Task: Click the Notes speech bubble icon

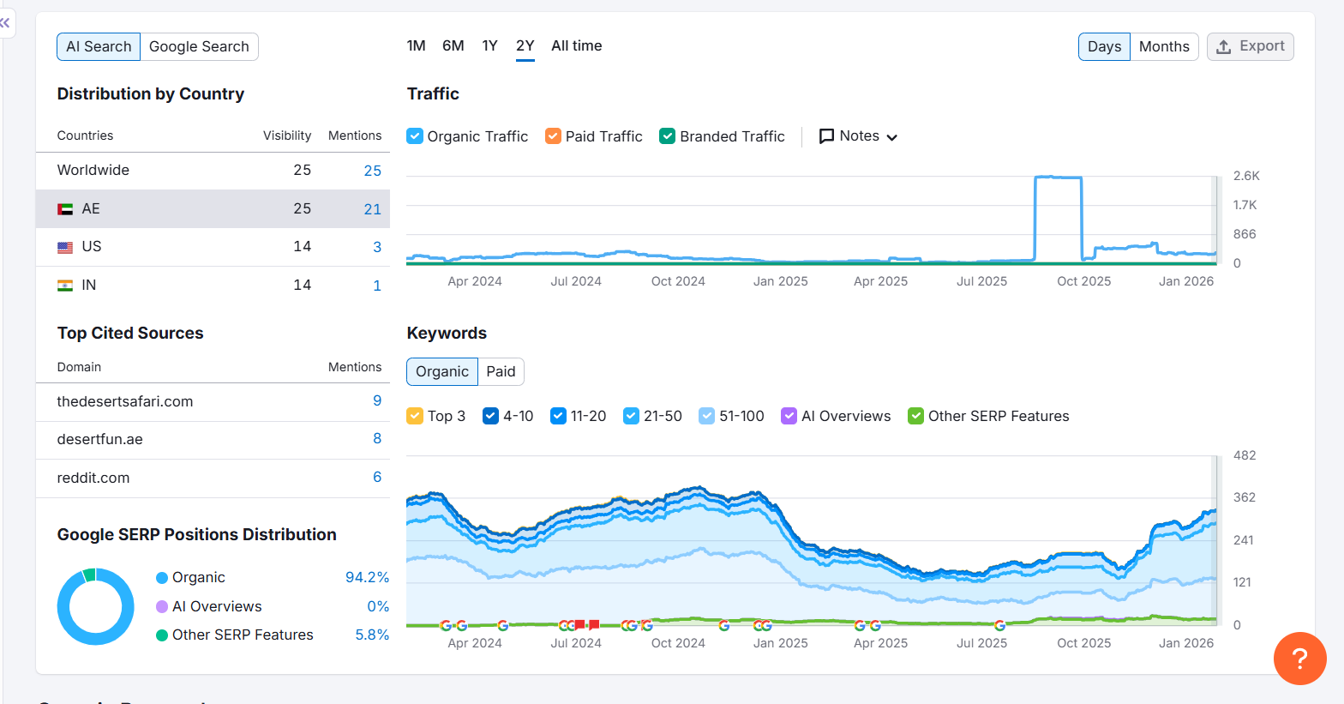Action: [826, 136]
